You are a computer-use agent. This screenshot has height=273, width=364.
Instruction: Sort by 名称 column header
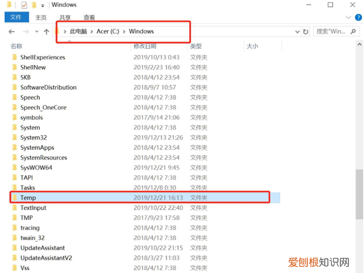click(x=16, y=46)
